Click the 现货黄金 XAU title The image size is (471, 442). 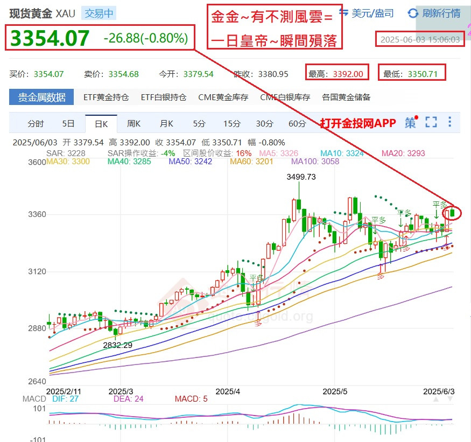point(42,13)
